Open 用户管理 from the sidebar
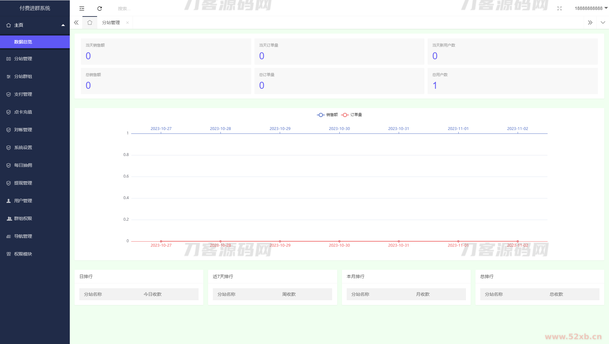609x344 pixels. point(23,201)
